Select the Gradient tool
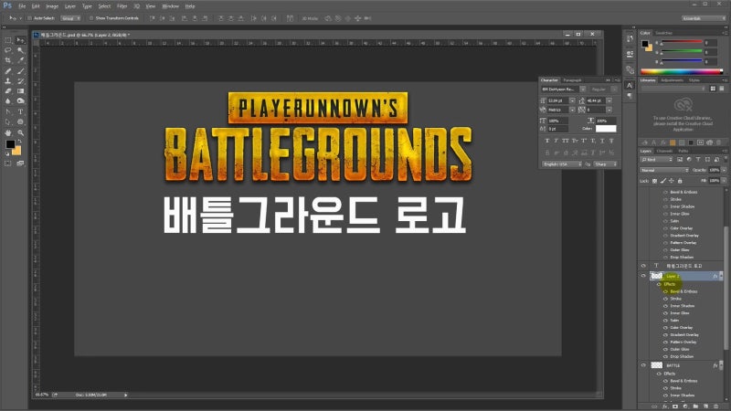731x411 pixels. point(20,90)
